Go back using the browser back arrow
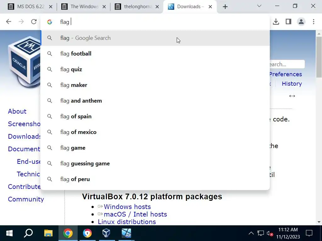 tap(8, 22)
